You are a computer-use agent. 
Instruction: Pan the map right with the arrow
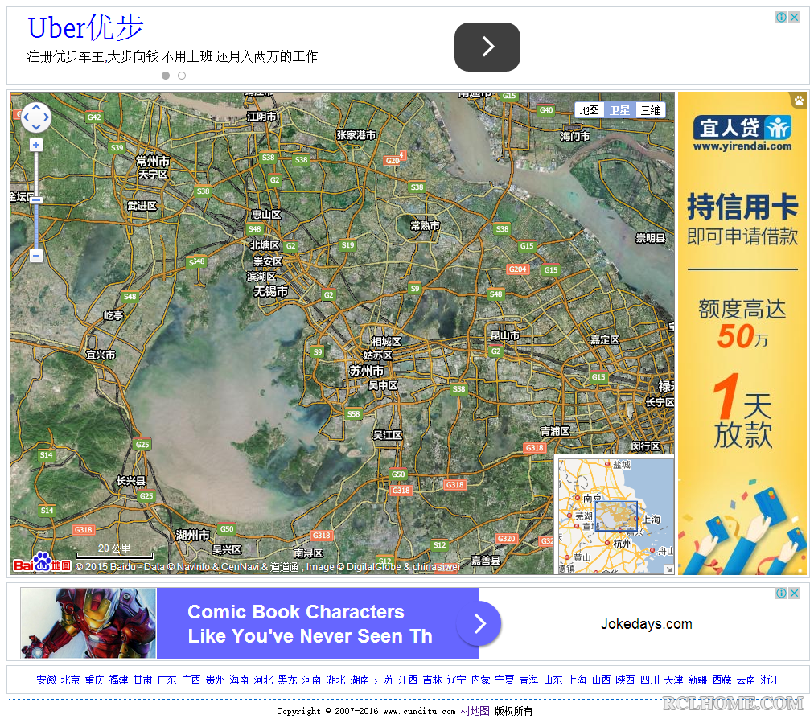(x=46, y=117)
